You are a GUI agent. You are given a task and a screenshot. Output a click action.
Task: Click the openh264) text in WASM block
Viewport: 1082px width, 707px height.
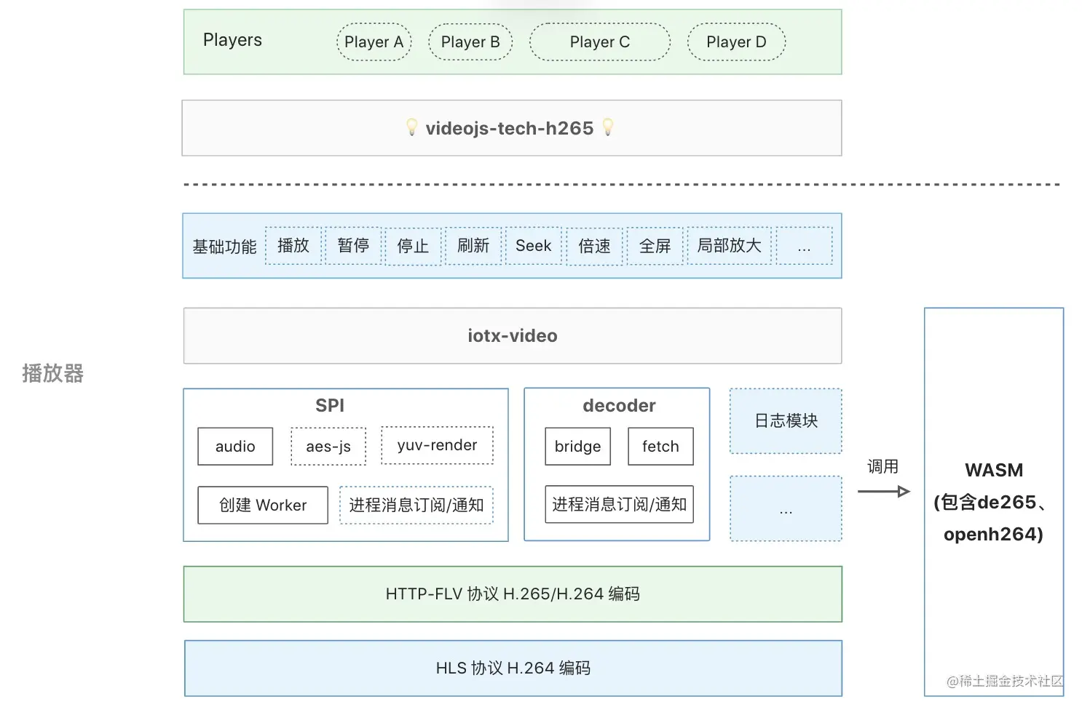(994, 535)
